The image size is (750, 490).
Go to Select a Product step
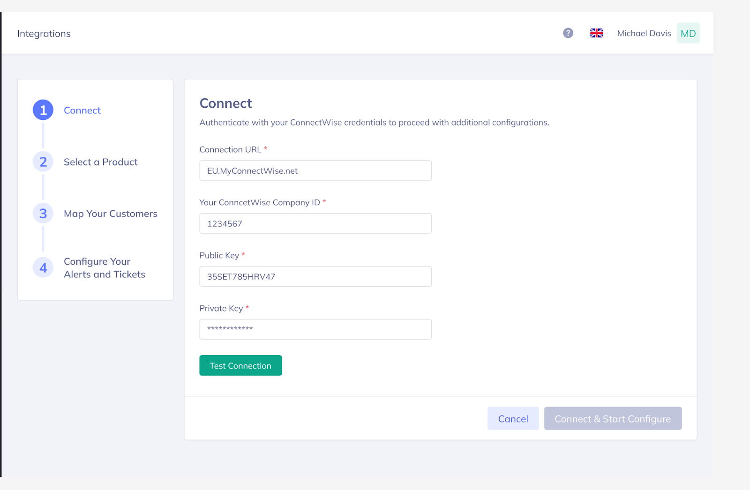(x=101, y=162)
